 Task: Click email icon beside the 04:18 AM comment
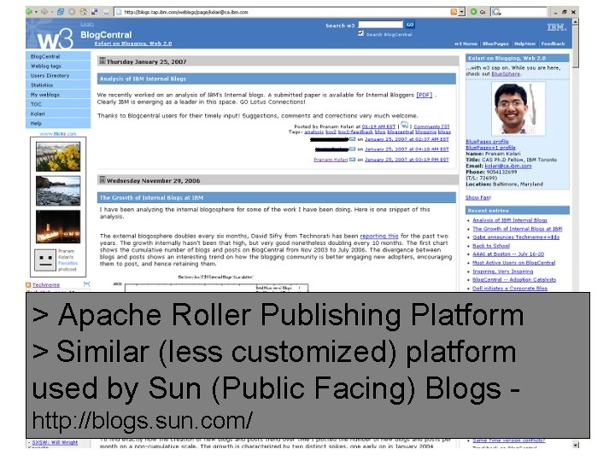[352, 149]
